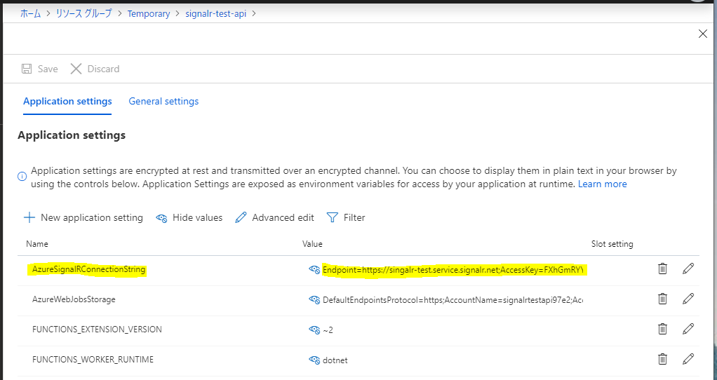Viewport: 717px width, 380px height.
Task: Toggle visibility of FUNCTIONS_WORKER_RUNTIME value
Action: pos(314,360)
